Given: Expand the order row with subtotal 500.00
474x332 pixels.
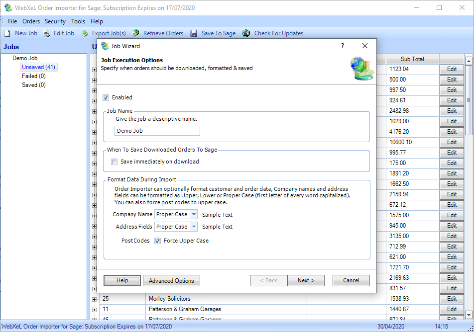Looking at the screenshot, I should coord(94,81).
